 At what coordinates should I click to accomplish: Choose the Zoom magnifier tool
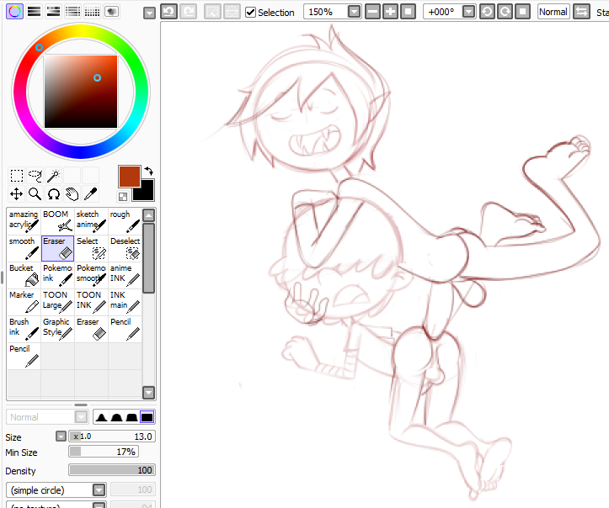click(x=35, y=194)
